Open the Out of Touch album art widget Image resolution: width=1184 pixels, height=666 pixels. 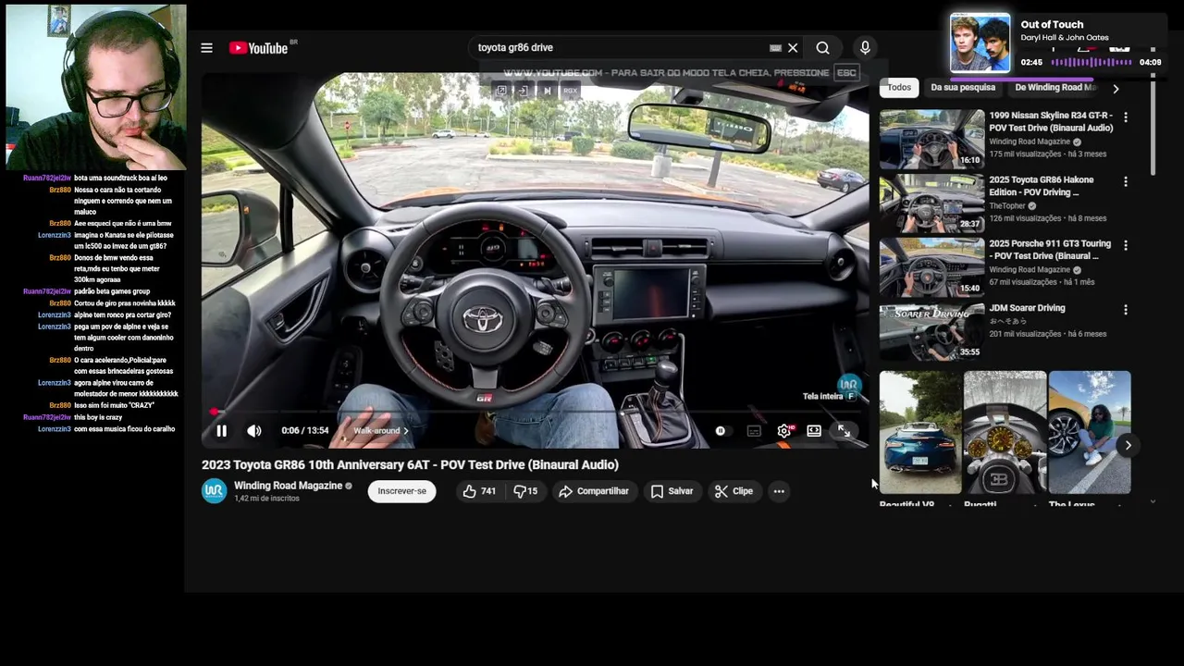(x=980, y=43)
